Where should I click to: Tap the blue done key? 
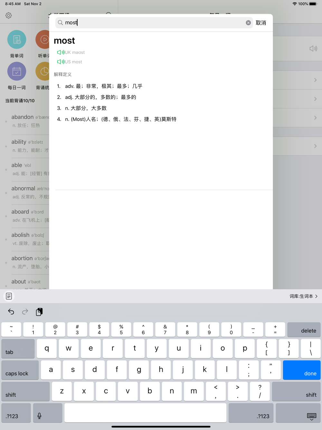click(x=302, y=370)
